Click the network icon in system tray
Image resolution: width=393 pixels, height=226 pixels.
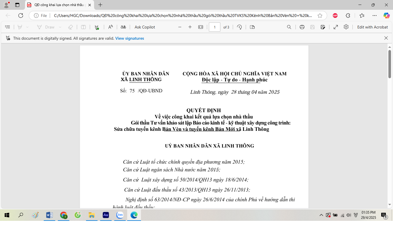pyautogui.click(x=342, y=215)
